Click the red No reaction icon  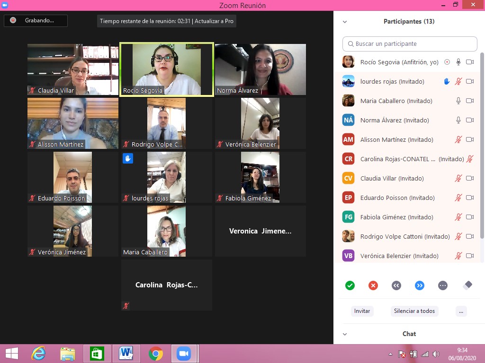[x=373, y=285]
